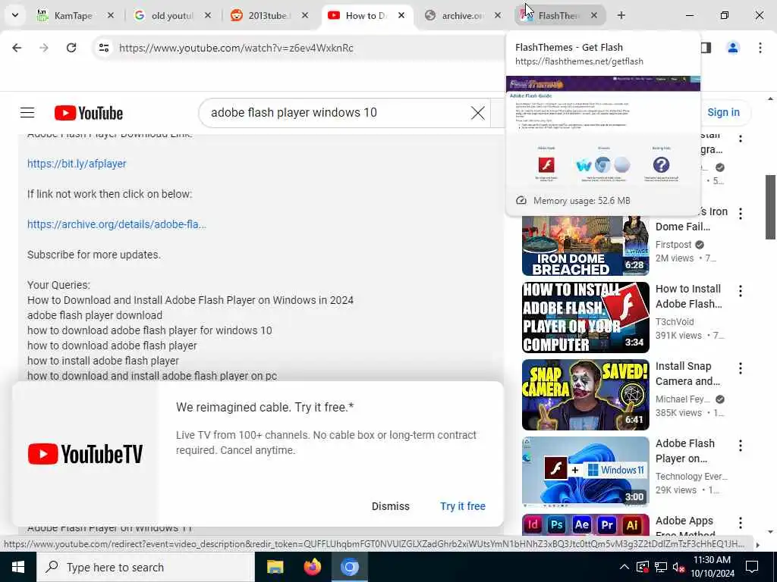
Task: Open Iron Dome Breached video thumbnail
Action: pos(585,246)
